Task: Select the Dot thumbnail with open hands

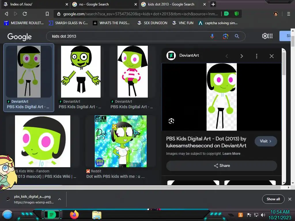Action: pos(81,72)
